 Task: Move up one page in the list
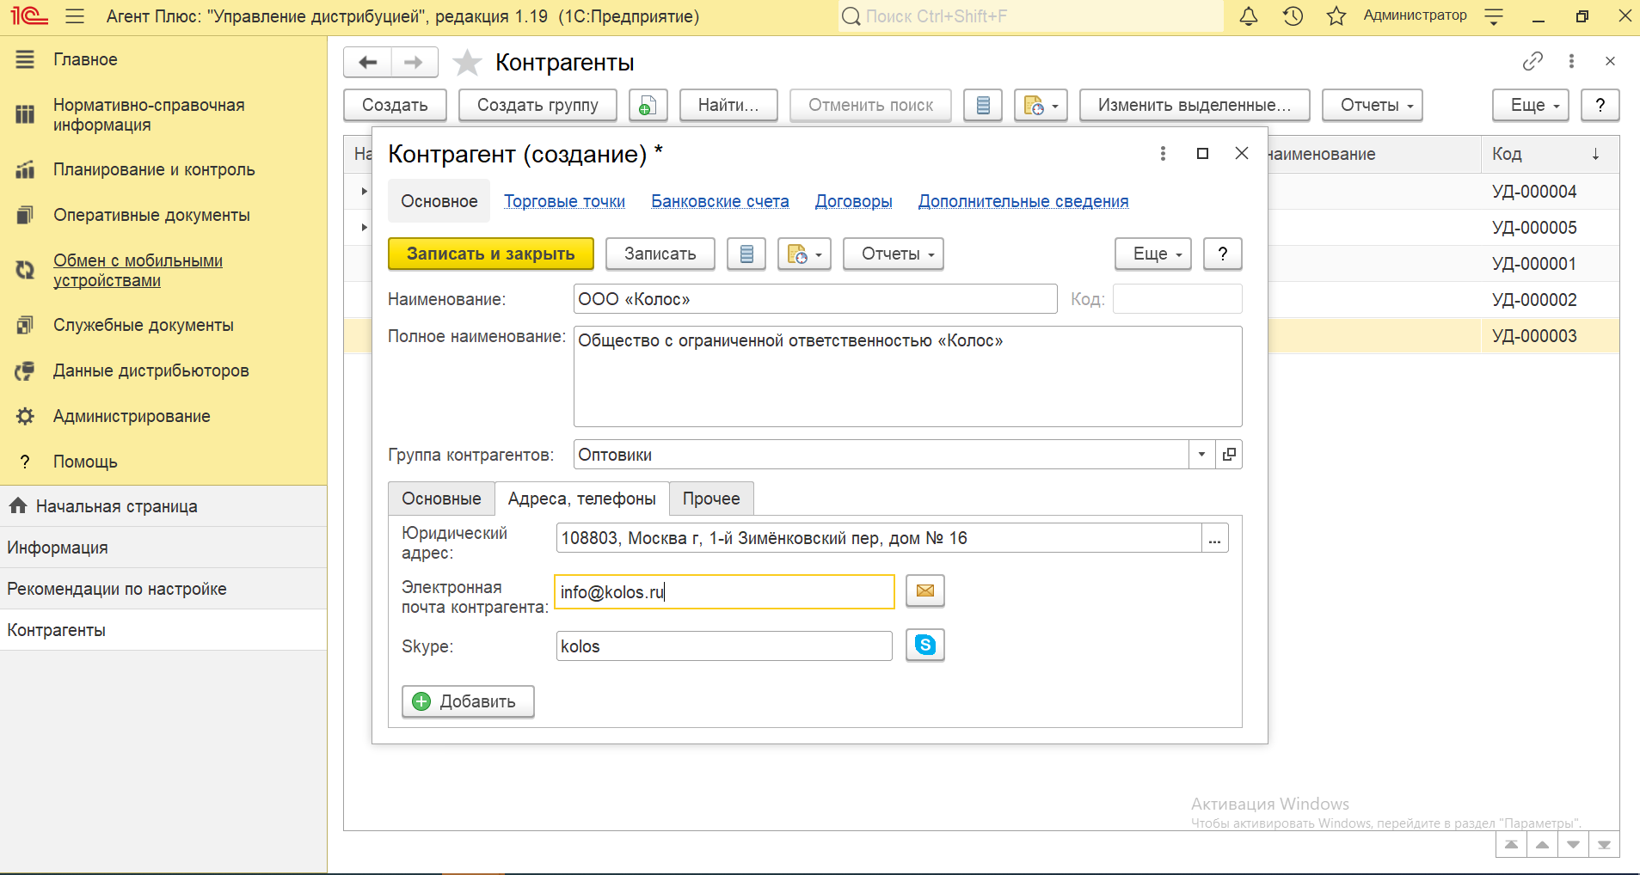[1542, 844]
